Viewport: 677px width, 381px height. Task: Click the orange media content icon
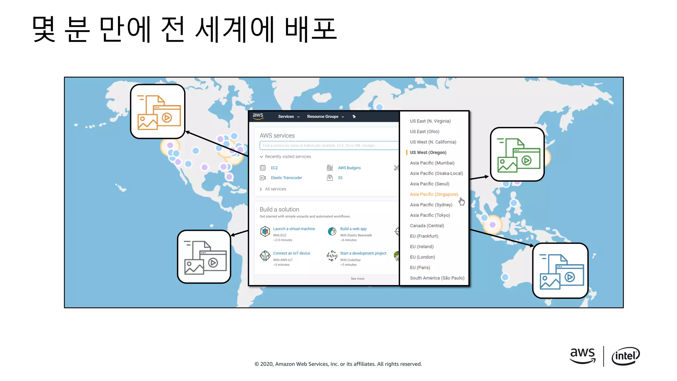click(x=158, y=111)
